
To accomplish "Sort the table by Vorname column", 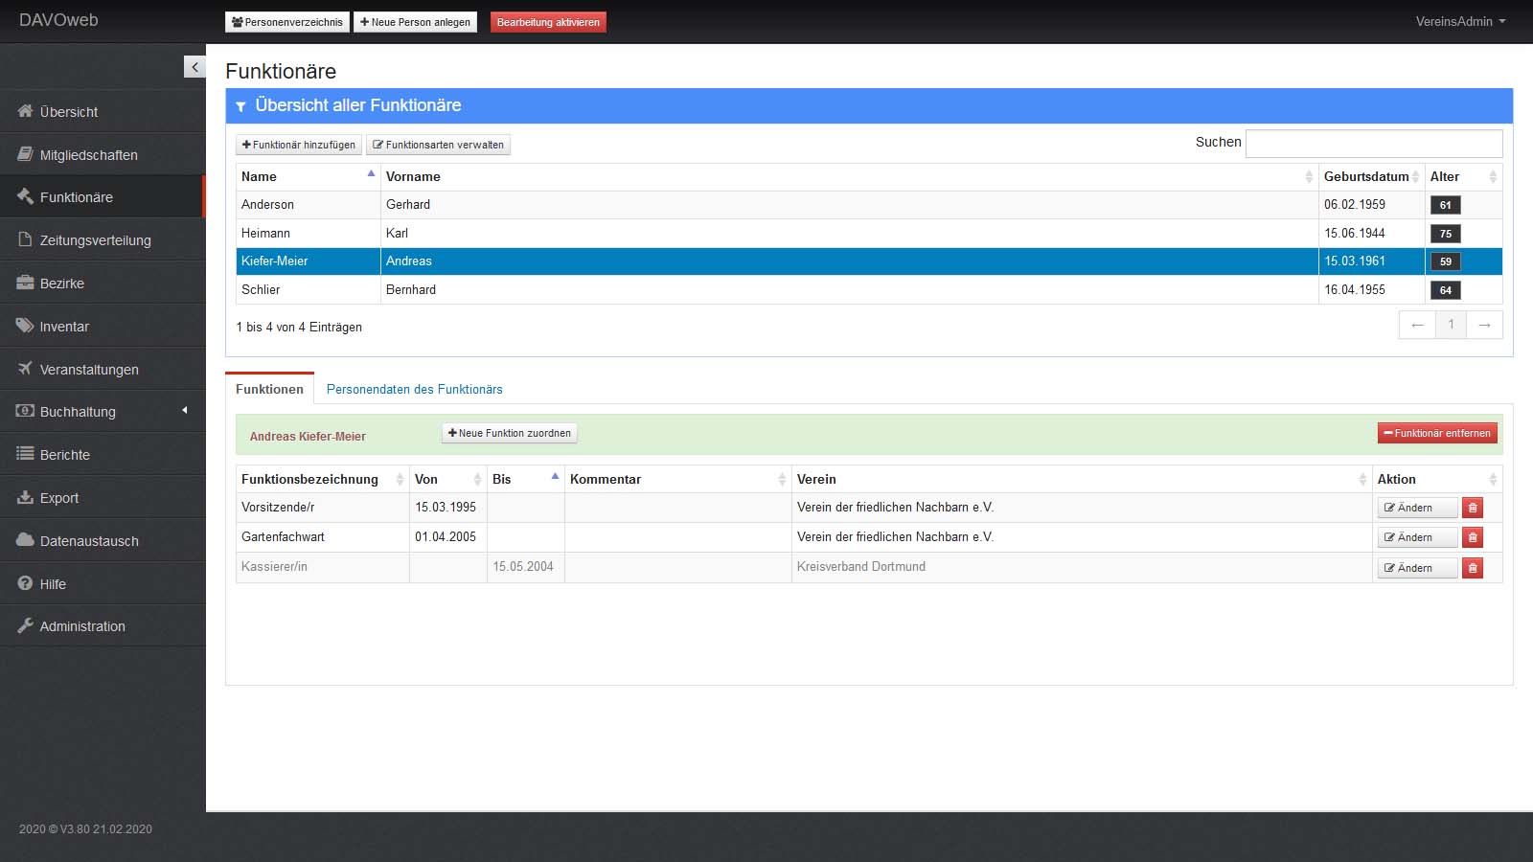I will (849, 176).
